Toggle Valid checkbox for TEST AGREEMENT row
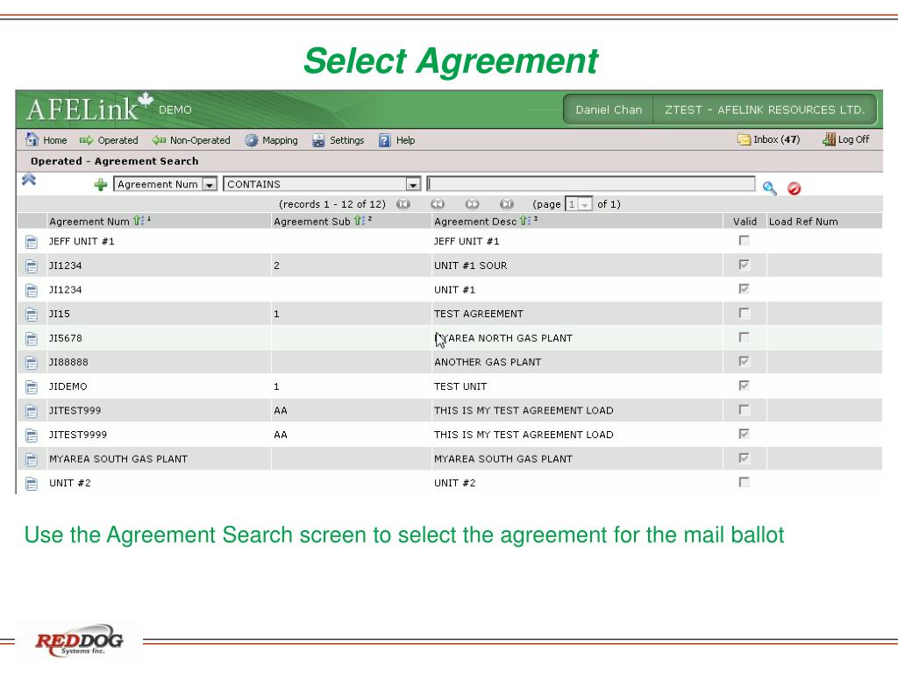 coord(744,313)
